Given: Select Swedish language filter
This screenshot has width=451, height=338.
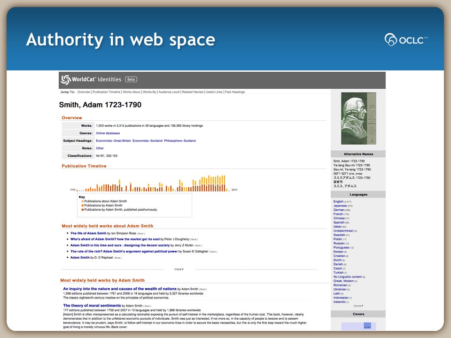Looking at the screenshot, I should (339, 235).
